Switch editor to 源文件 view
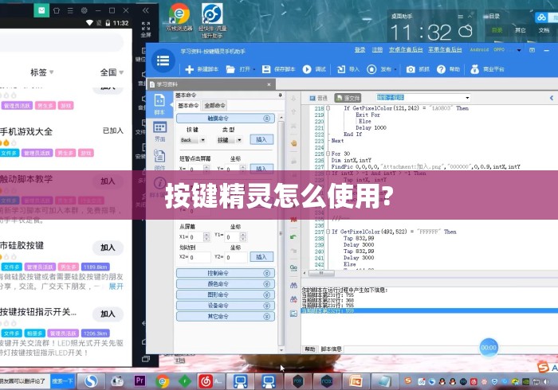The width and height of the screenshot is (558, 390). (348, 98)
